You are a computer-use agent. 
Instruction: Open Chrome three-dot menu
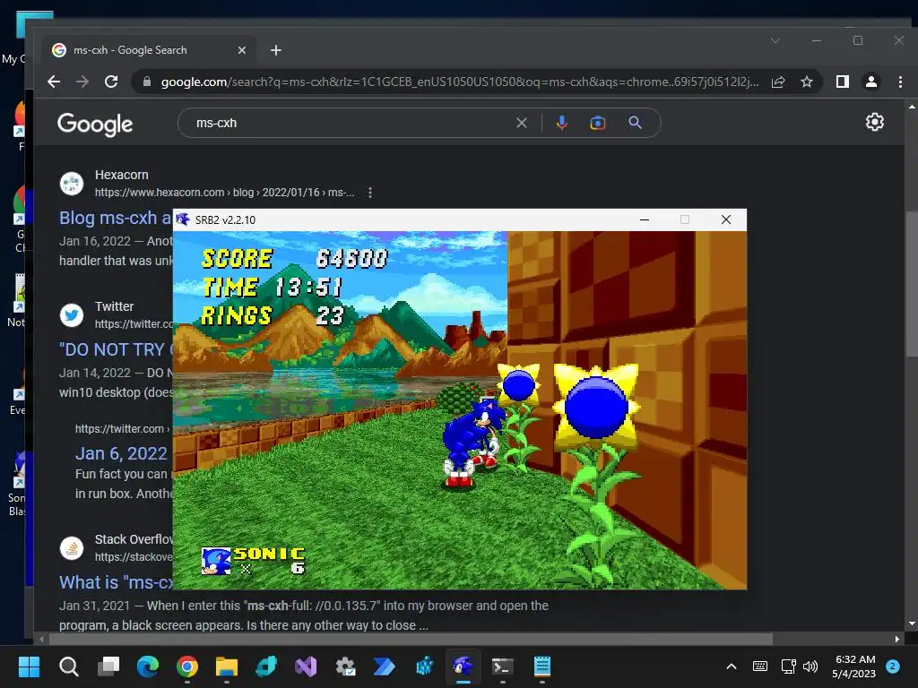point(900,82)
